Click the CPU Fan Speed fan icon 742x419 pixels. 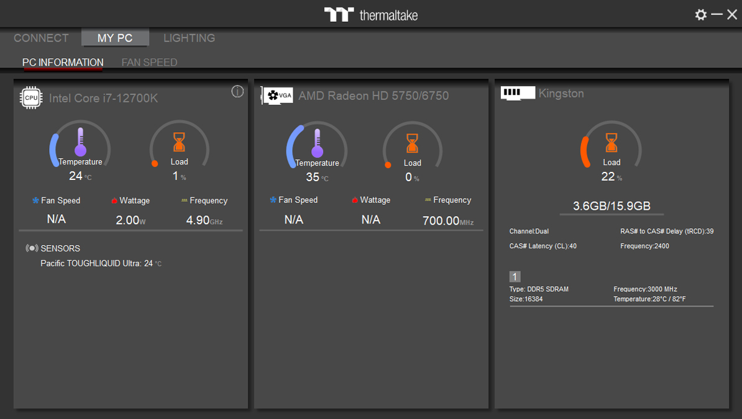click(x=35, y=200)
